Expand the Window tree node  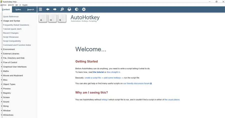coord(1,111)
